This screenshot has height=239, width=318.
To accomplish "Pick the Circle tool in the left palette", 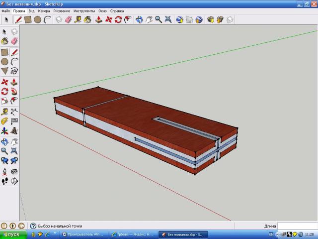I will pos(4,61).
